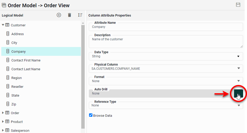
Task: Click the sort order icon
Action: point(80,15)
